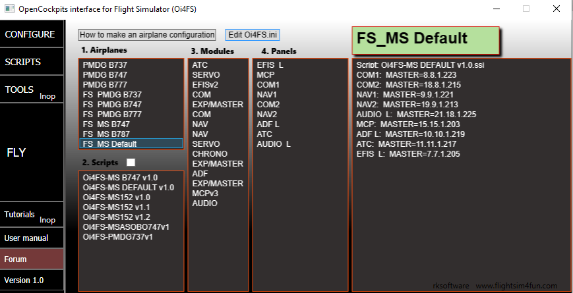
Task: Select AUDIO module
Action: 218,203
